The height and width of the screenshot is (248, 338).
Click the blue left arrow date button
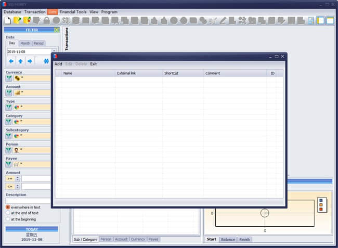tap(11, 61)
